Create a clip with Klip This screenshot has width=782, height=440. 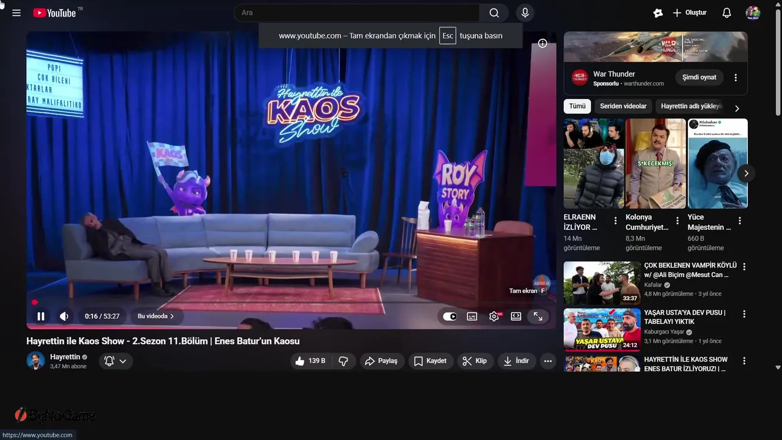point(475,361)
